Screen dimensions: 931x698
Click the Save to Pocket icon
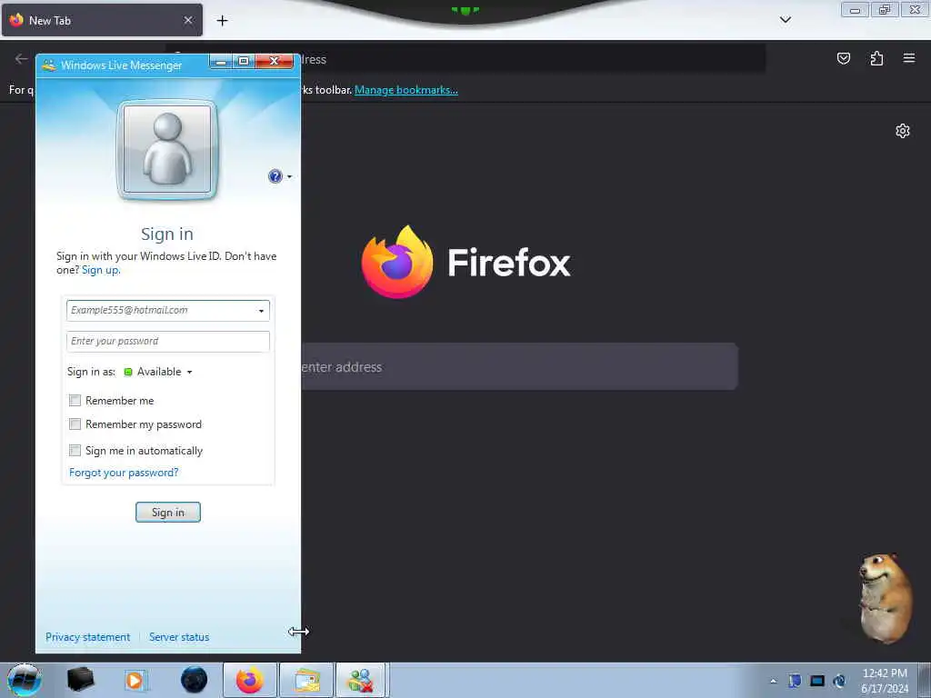click(x=843, y=58)
